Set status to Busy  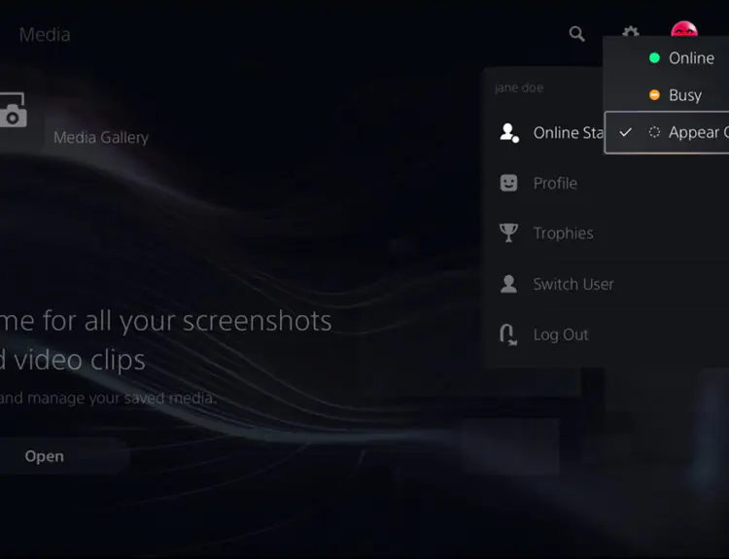(x=684, y=95)
